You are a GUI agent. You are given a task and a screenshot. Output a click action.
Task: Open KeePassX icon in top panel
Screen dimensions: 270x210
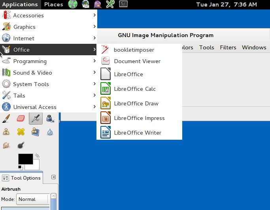click(110, 4)
